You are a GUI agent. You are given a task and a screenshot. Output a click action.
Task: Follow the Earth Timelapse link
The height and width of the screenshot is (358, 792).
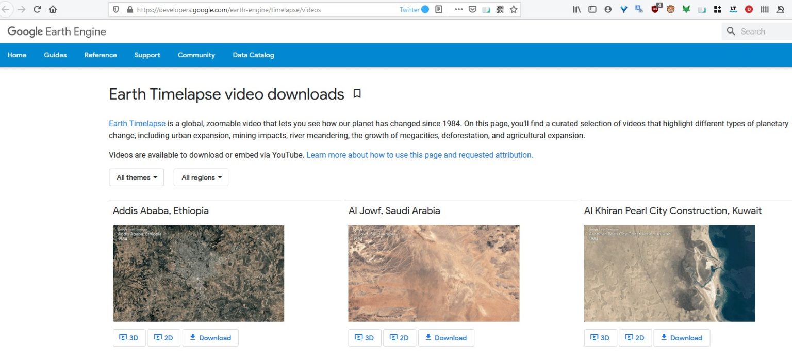pos(137,123)
